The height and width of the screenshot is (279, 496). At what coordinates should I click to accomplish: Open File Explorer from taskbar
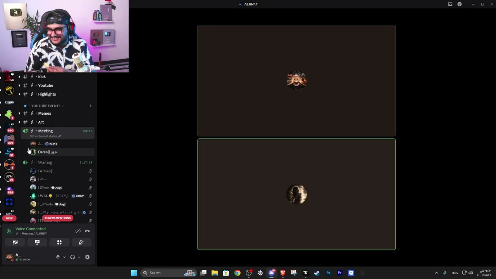point(214,273)
